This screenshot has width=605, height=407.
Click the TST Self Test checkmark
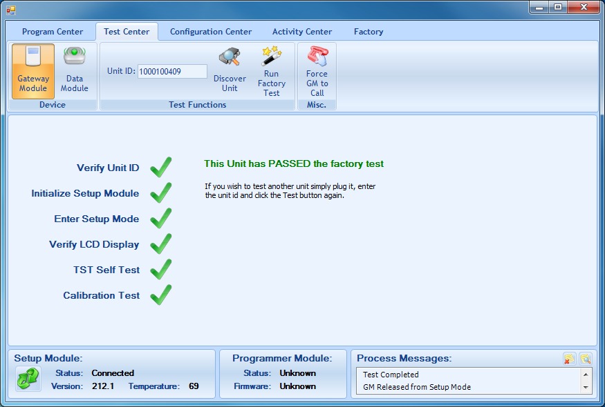(161, 269)
